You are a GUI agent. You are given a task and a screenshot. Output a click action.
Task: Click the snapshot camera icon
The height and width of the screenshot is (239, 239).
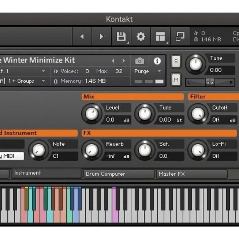[140, 61]
